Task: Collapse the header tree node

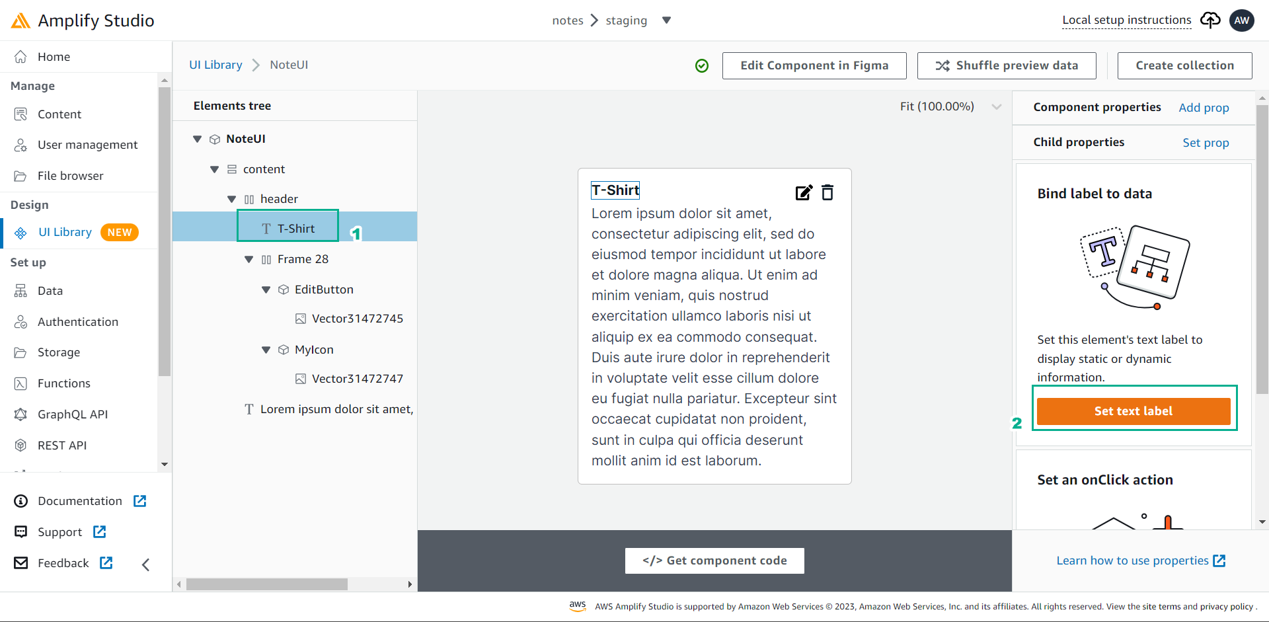Action: 231,199
